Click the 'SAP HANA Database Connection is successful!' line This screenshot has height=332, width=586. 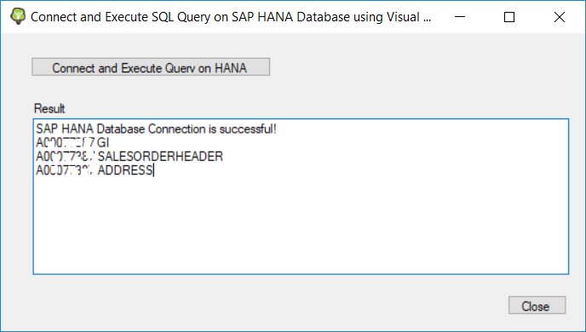(156, 129)
